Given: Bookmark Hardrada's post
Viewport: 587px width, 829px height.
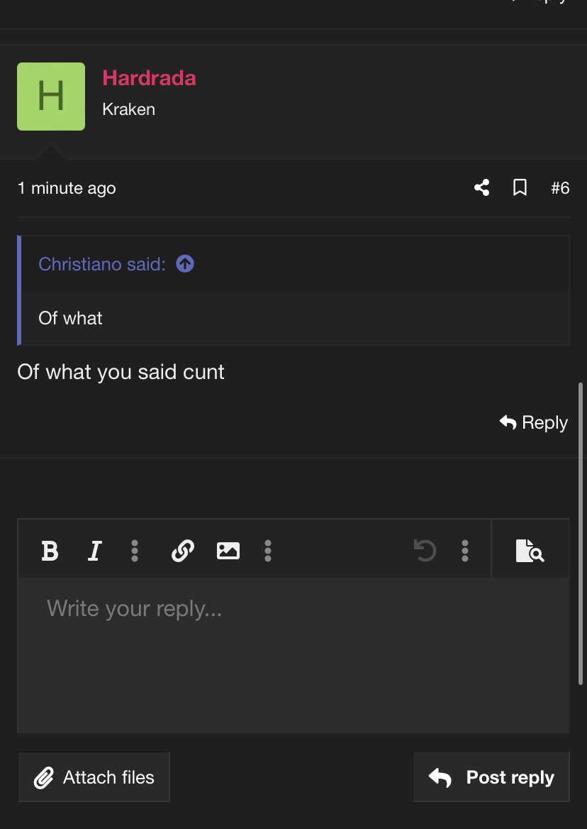Looking at the screenshot, I should click(520, 187).
